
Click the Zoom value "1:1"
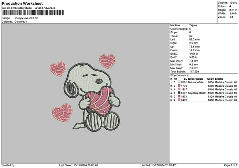(x=231, y=17)
